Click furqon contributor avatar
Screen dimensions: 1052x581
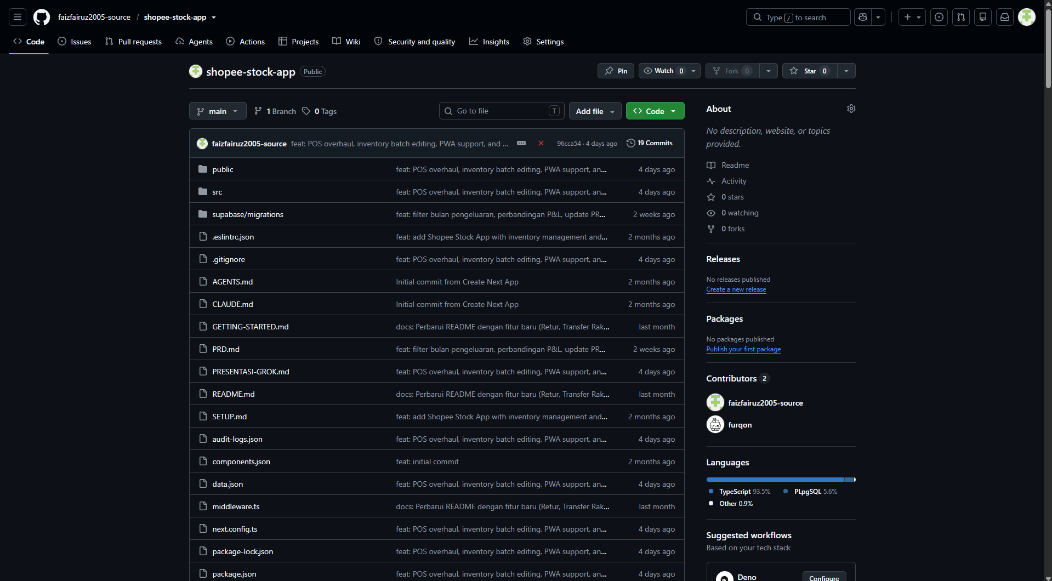715,424
